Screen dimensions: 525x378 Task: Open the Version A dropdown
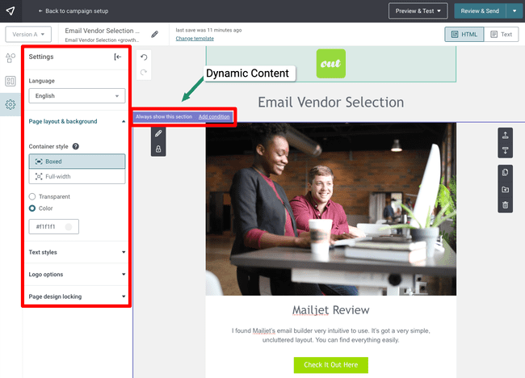click(28, 34)
